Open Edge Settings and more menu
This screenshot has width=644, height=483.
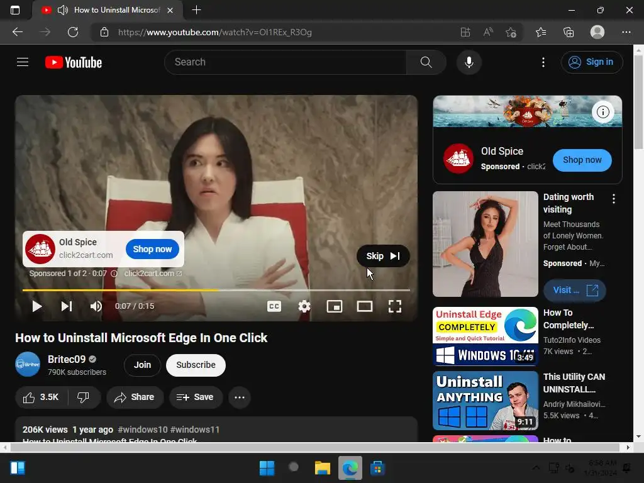pos(626,32)
